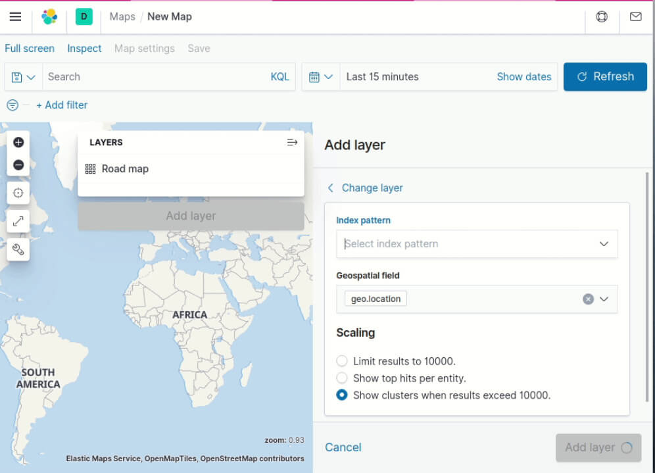The width and height of the screenshot is (655, 473).
Task: Select Limit results to 10000 option
Action: tap(342, 361)
